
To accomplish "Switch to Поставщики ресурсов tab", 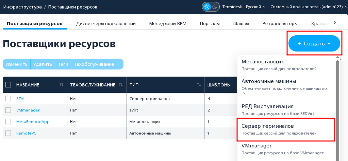I will tap(35, 24).
